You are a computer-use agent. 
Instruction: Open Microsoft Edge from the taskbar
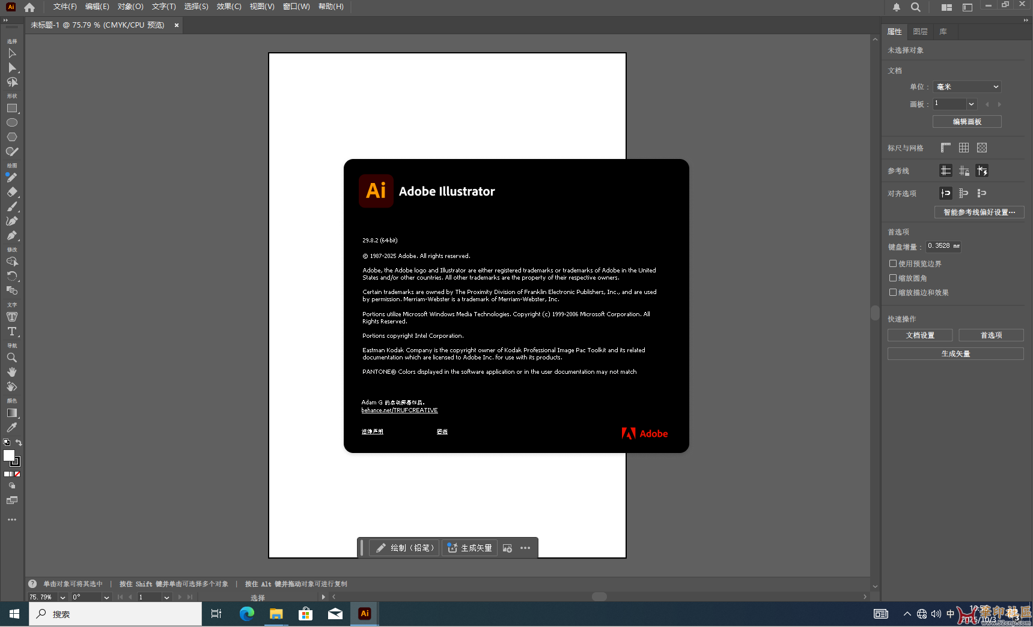[246, 614]
